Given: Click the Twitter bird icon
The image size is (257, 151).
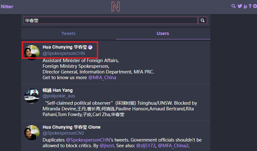Looking at the screenshot, I should pos(240,6).
